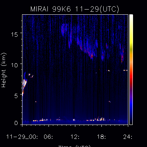The image size is (147, 147).
Task: Click the red cirrus streak near 15:00 UTC
Action: [x=92, y=55]
